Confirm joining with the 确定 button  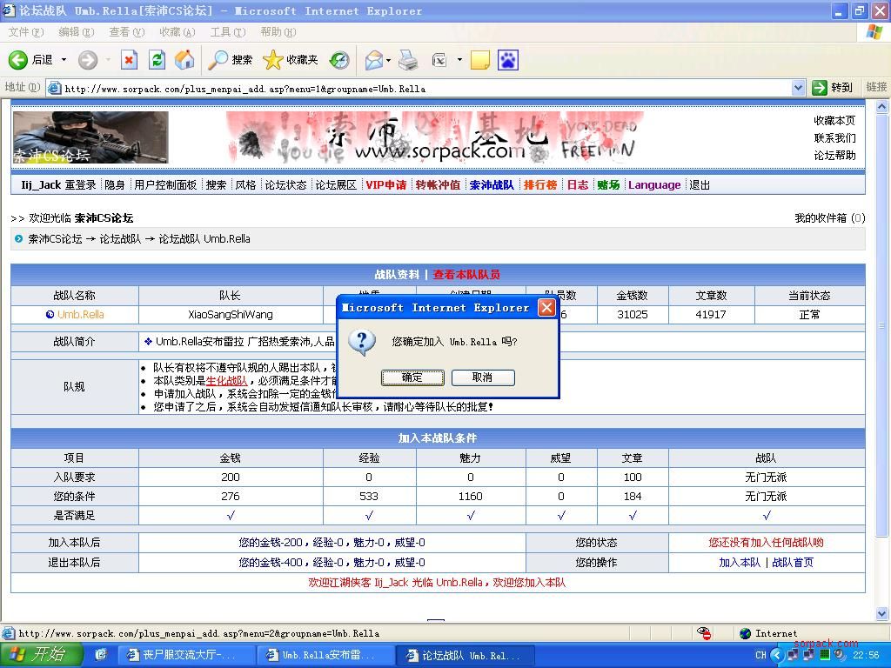point(412,377)
